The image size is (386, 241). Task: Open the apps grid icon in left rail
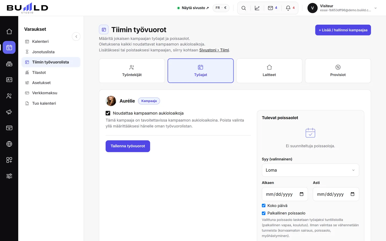click(9, 160)
